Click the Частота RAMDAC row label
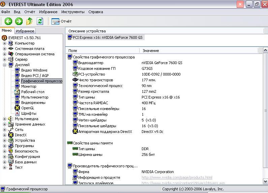Viewport: 268px width, 193px height. coord(93,103)
